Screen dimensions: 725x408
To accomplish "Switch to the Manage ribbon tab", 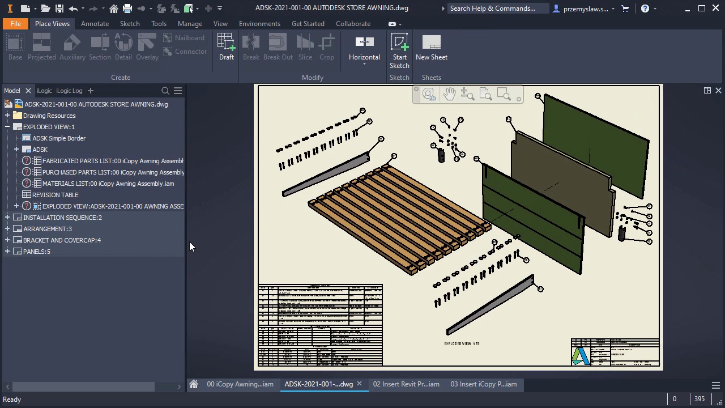I will click(x=190, y=24).
